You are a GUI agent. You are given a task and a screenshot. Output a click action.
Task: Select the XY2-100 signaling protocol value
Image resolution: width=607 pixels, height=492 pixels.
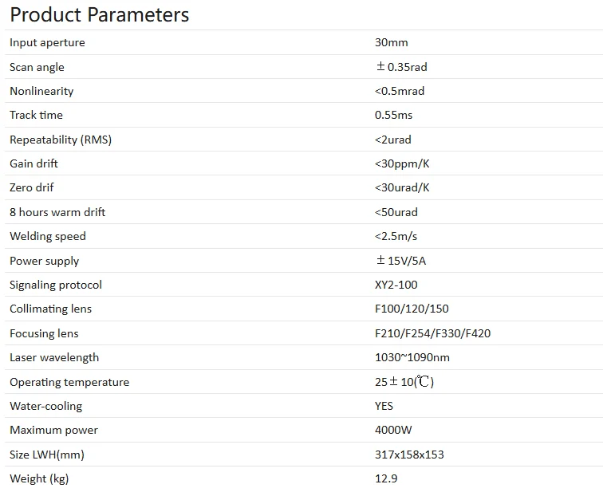click(x=396, y=285)
